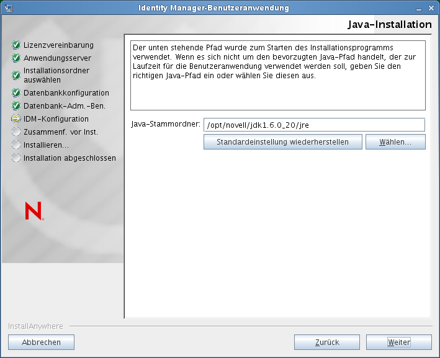Minimize the Identity Manager window
Screen dimensions: 440x358
point(419,9)
